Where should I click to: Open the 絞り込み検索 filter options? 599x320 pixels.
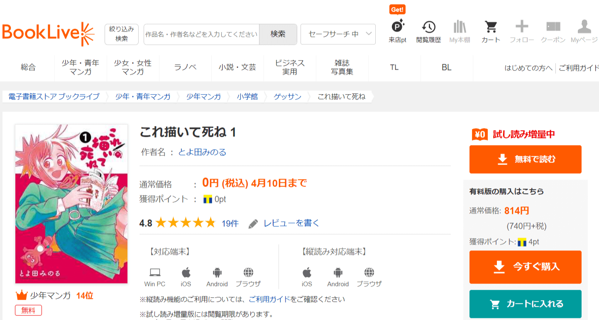point(121,34)
